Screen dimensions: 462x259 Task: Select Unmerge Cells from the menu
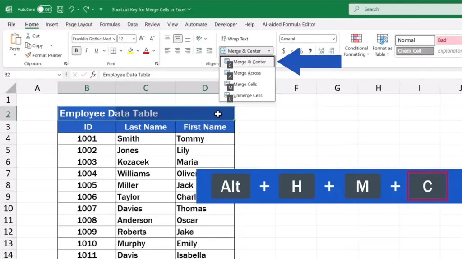point(248,95)
